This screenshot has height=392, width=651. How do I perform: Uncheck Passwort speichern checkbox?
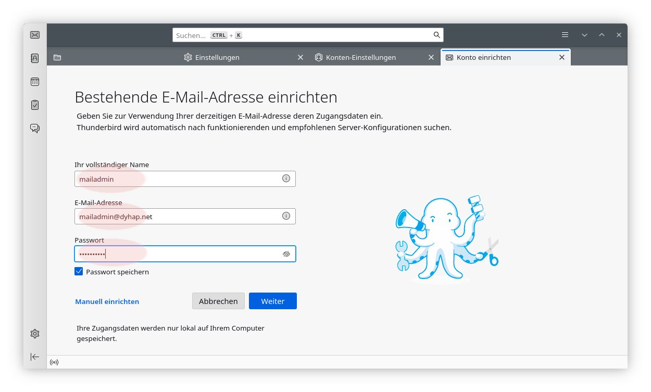[79, 272]
